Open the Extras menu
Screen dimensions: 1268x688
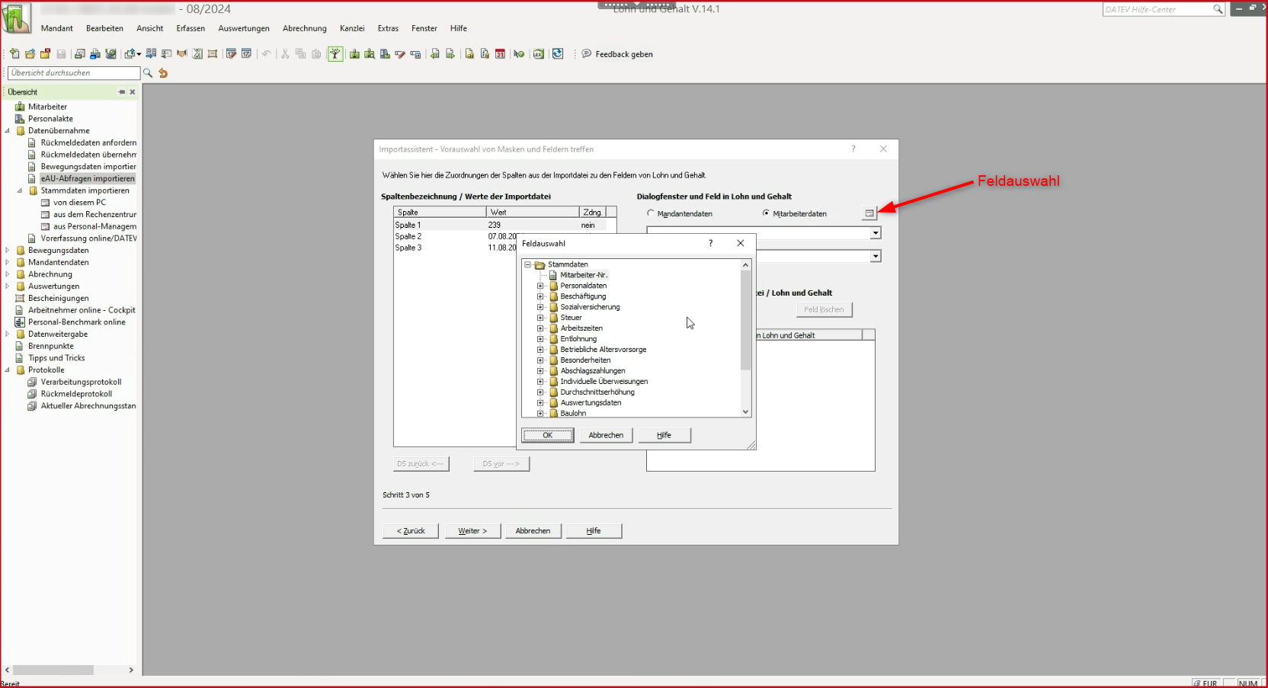(x=388, y=28)
